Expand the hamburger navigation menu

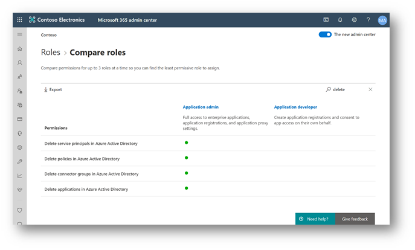20,34
